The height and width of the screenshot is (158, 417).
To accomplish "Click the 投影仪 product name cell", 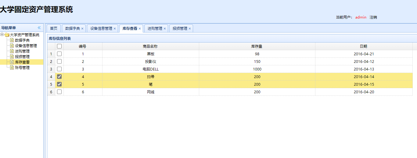I will [x=151, y=61].
